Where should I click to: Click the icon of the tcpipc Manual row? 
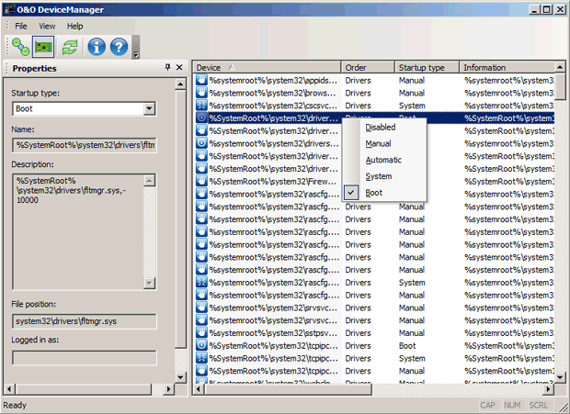[x=201, y=371]
